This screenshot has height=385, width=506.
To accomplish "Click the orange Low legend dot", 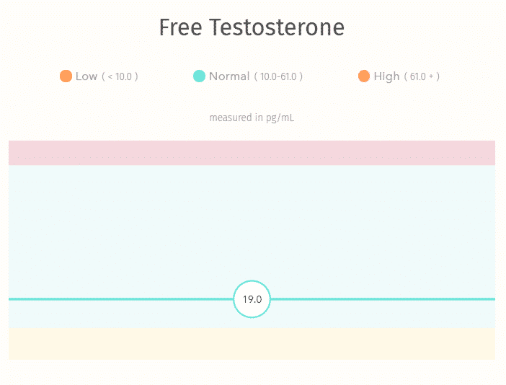I will [x=66, y=76].
